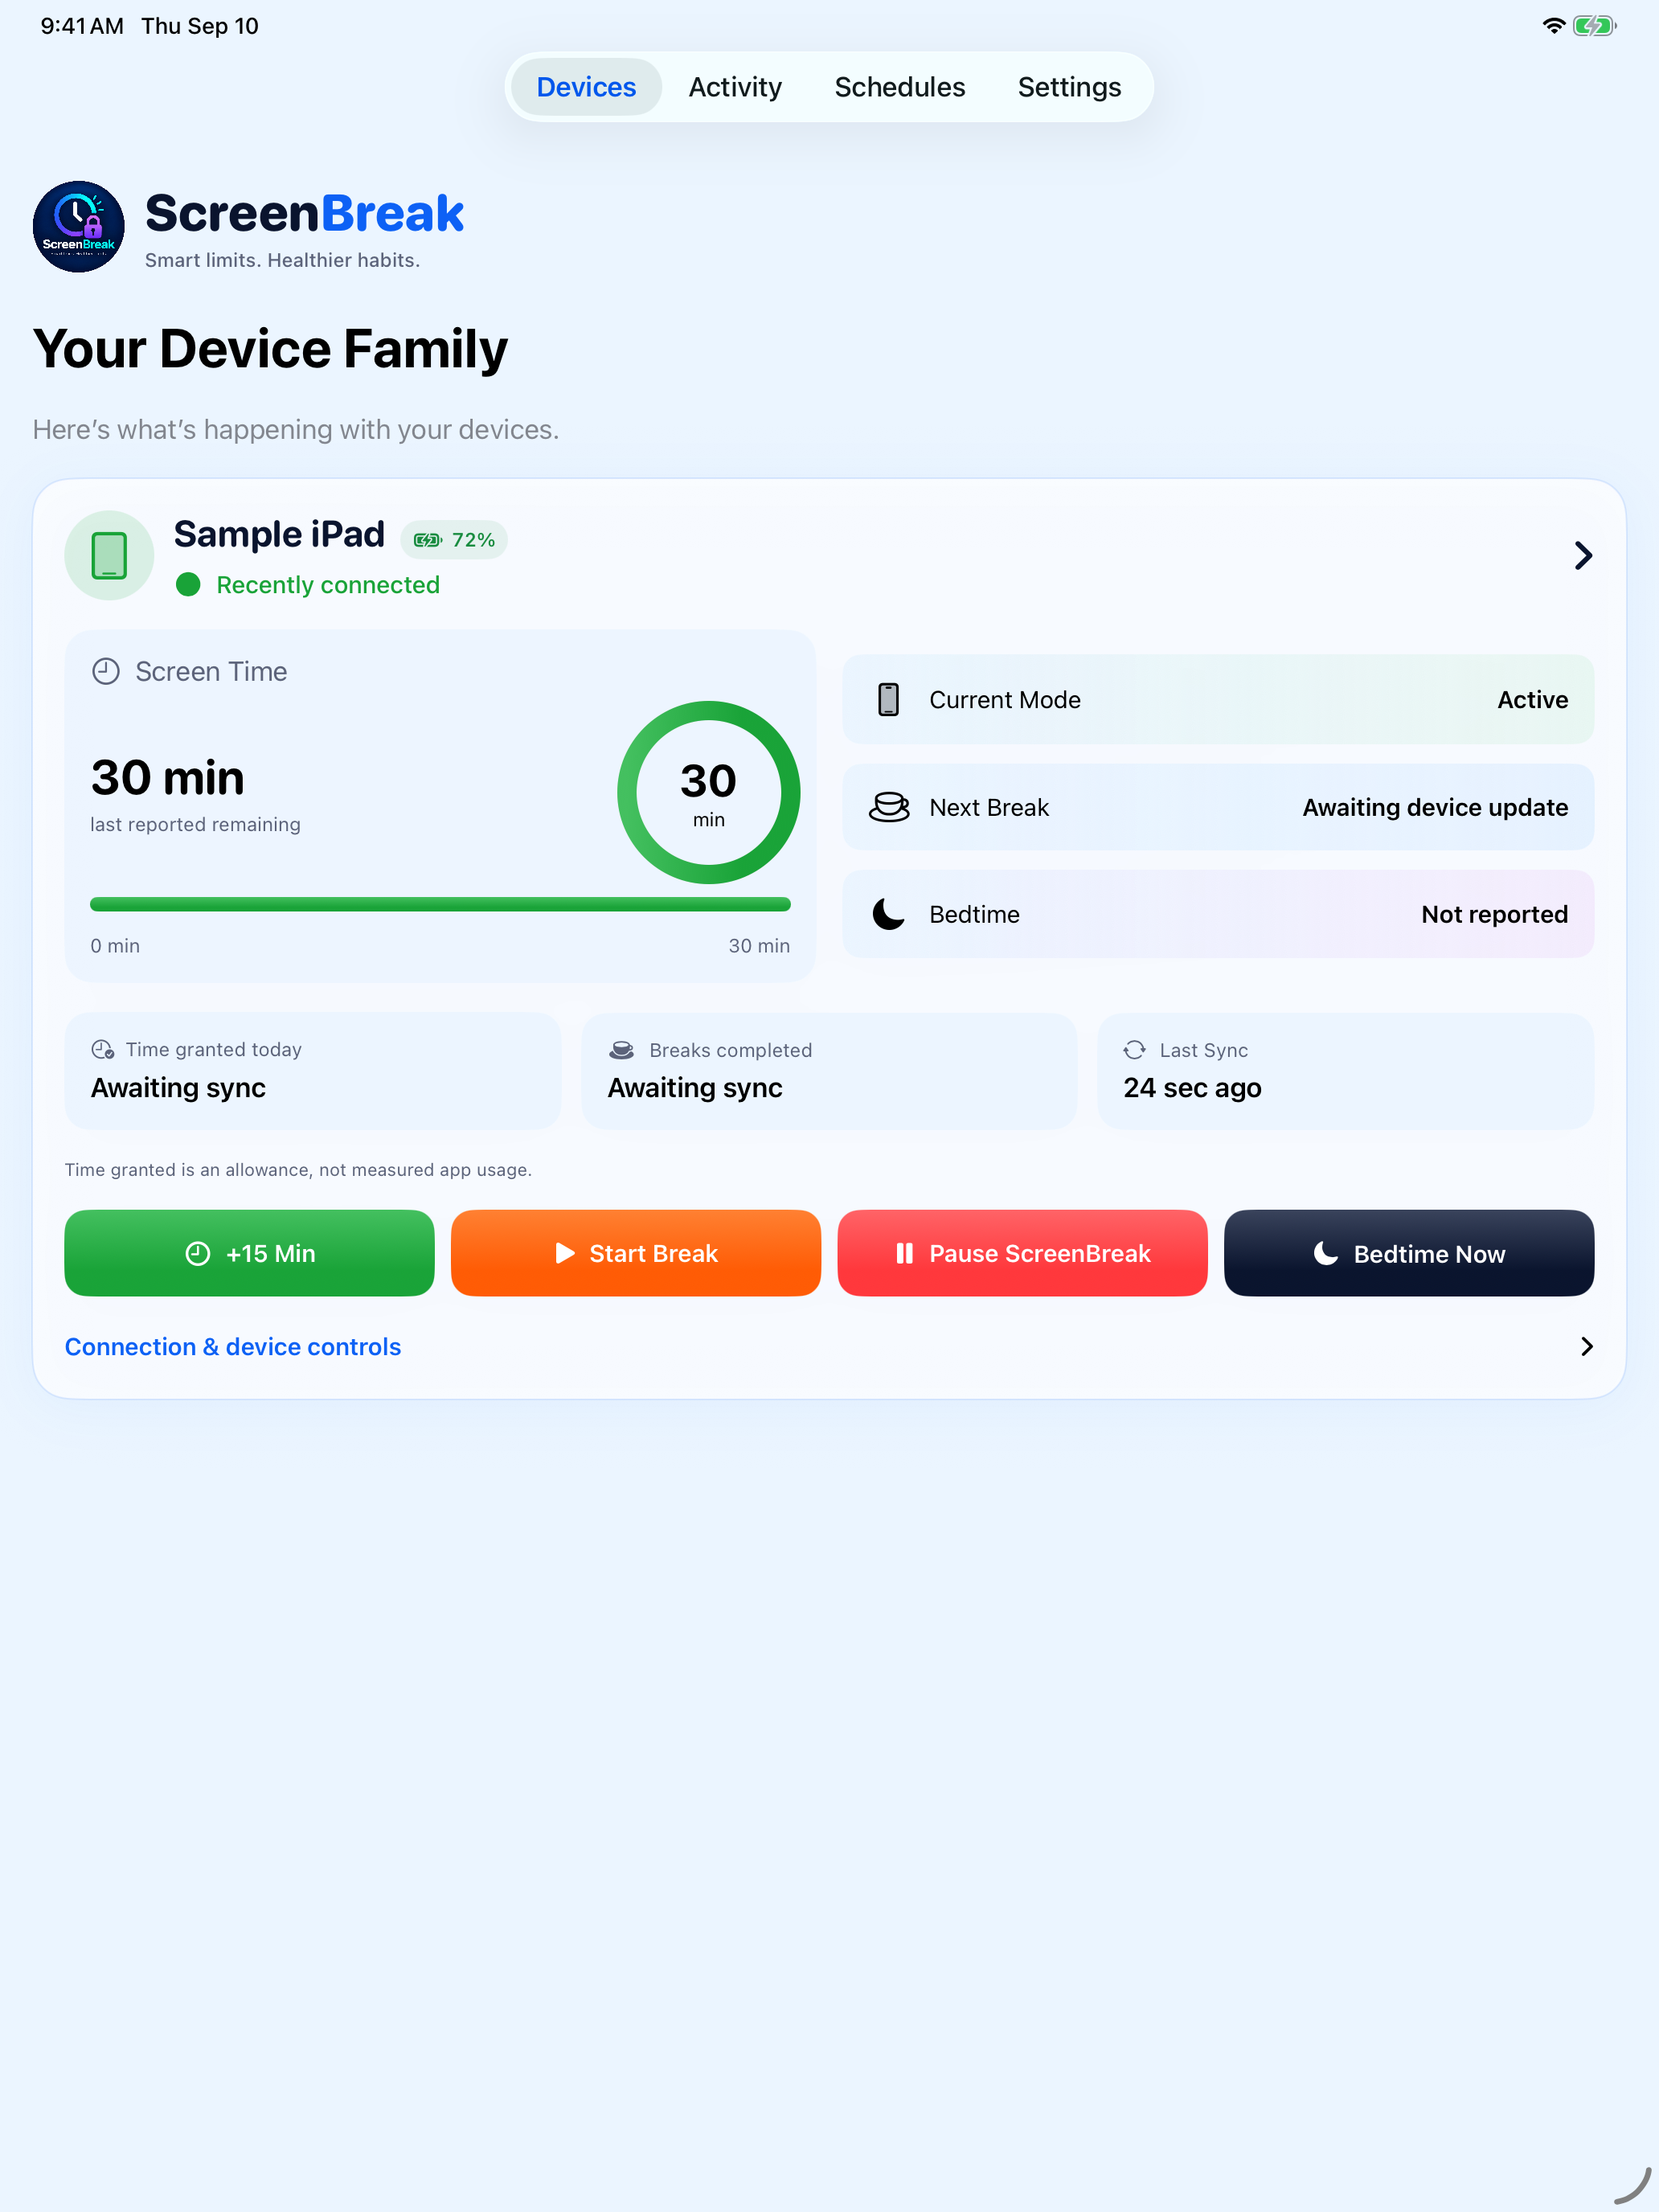Screen dimensions: 1659x2212
Task: Tap the Next Break coffee cup icon
Action: click(x=888, y=807)
